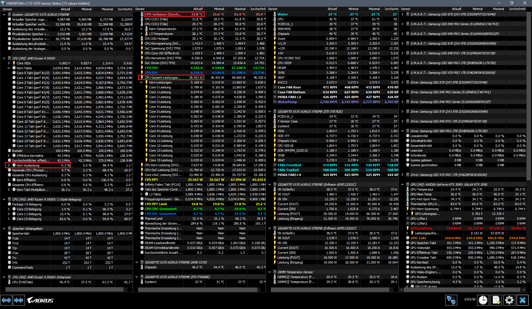Screen dimensions: 532x309
Task: Click the horizontal scrollbar under the S.M.A.R.T. pane
Action: click(x=463, y=290)
